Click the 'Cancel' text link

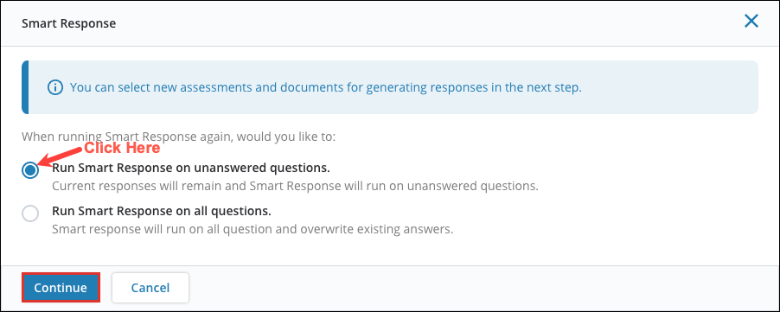point(150,288)
